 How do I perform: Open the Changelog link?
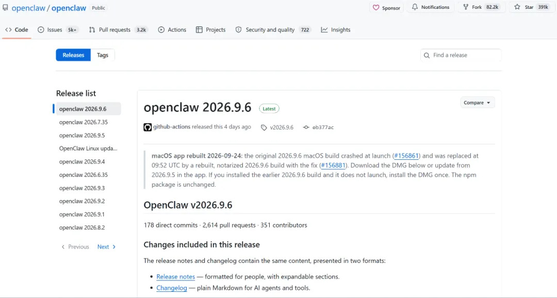[172, 288]
